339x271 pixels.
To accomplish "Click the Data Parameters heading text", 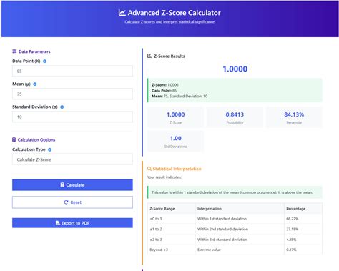I will [34, 51].
